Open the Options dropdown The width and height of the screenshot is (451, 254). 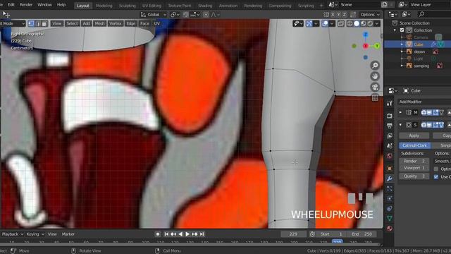(x=370, y=14)
